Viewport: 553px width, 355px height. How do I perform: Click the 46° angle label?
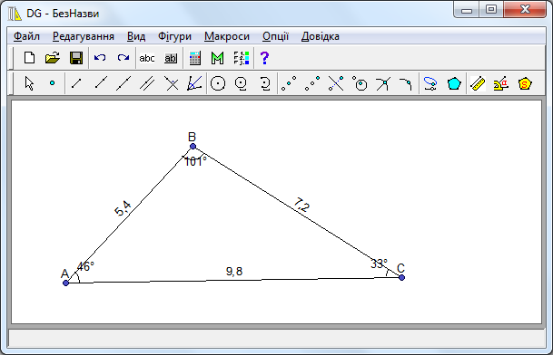(x=85, y=266)
